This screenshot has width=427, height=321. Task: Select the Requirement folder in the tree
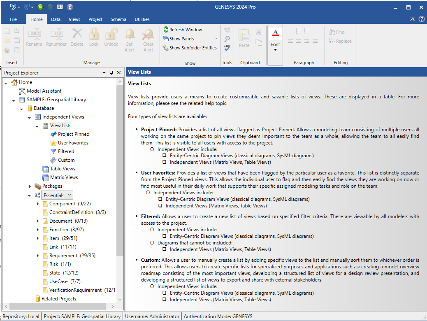click(x=64, y=255)
